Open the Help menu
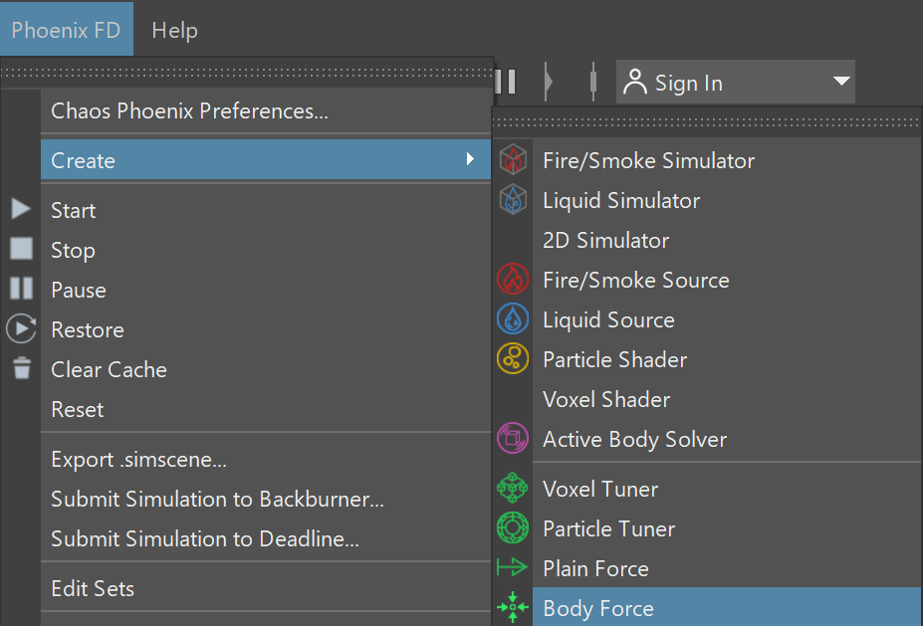Viewport: 923px width, 626px height. click(174, 30)
